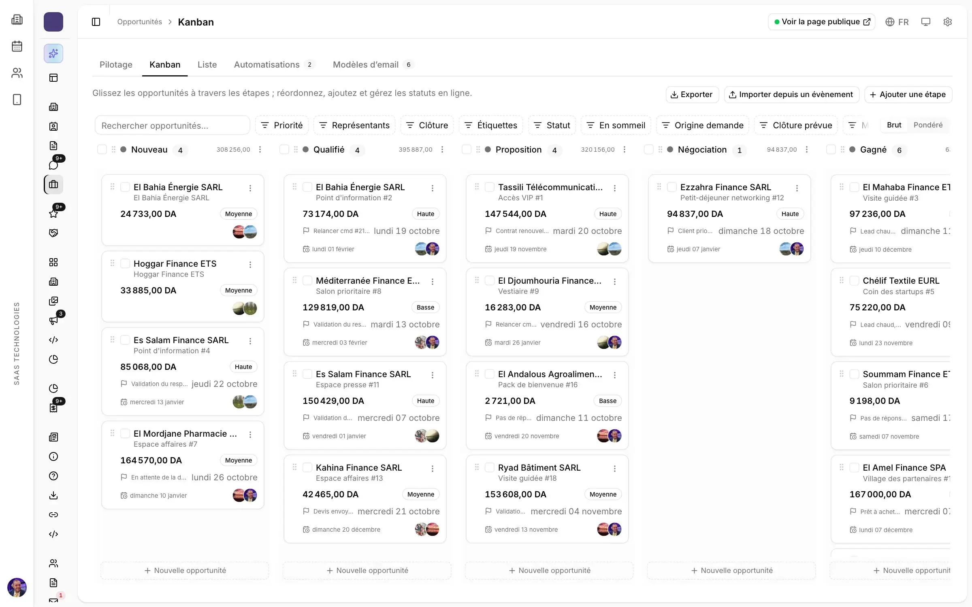
Task: Add Nouvelle opportunité in Négociation column
Action: click(x=731, y=571)
